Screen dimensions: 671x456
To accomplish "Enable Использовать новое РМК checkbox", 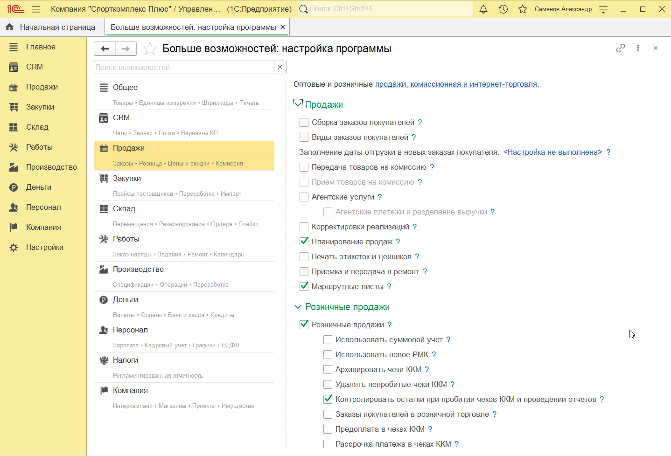I will (x=328, y=354).
